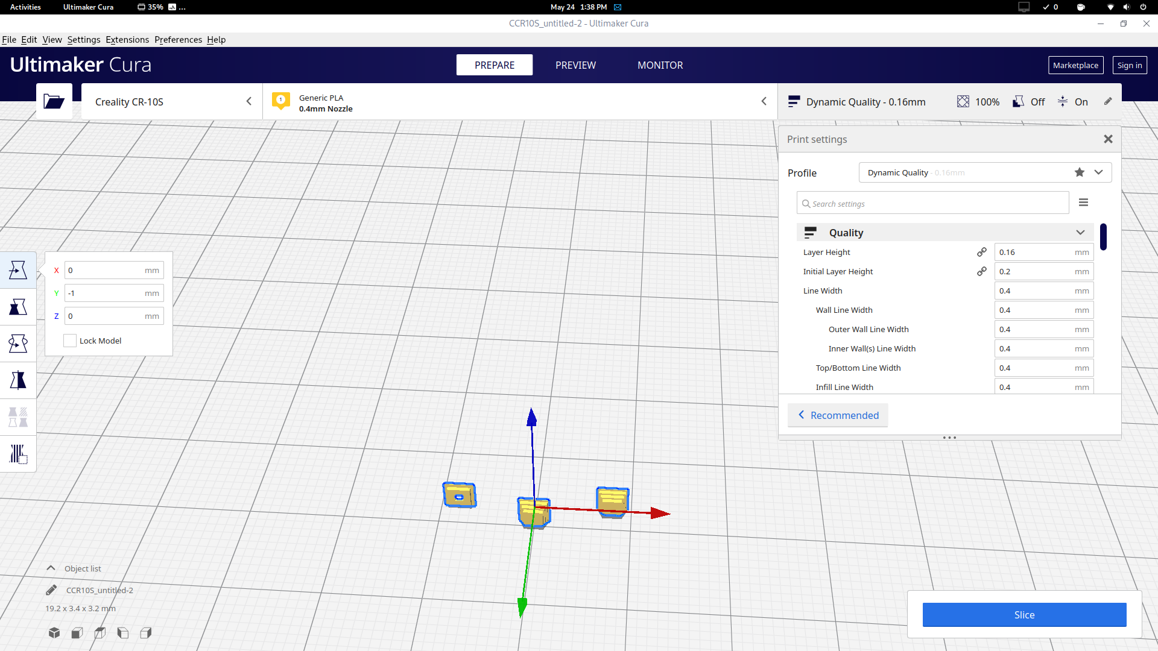This screenshot has height=651, width=1158.
Task: Click the Layer Height value field
Action: pos(1044,252)
